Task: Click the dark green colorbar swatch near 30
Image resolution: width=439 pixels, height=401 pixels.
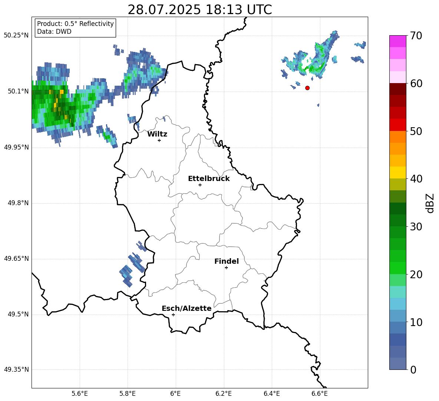Action: (398, 220)
